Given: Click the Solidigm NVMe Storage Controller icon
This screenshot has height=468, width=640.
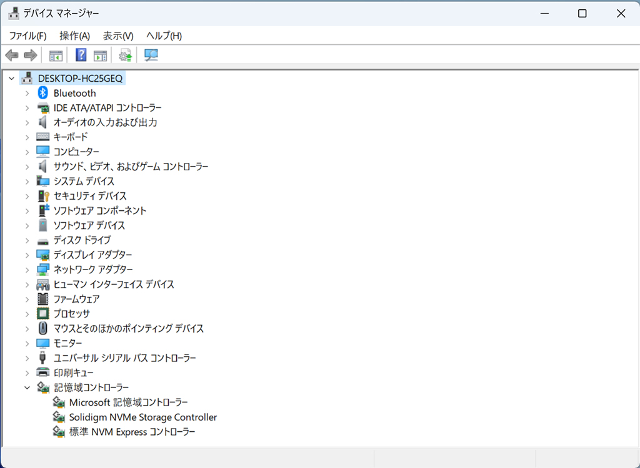Looking at the screenshot, I should (59, 417).
